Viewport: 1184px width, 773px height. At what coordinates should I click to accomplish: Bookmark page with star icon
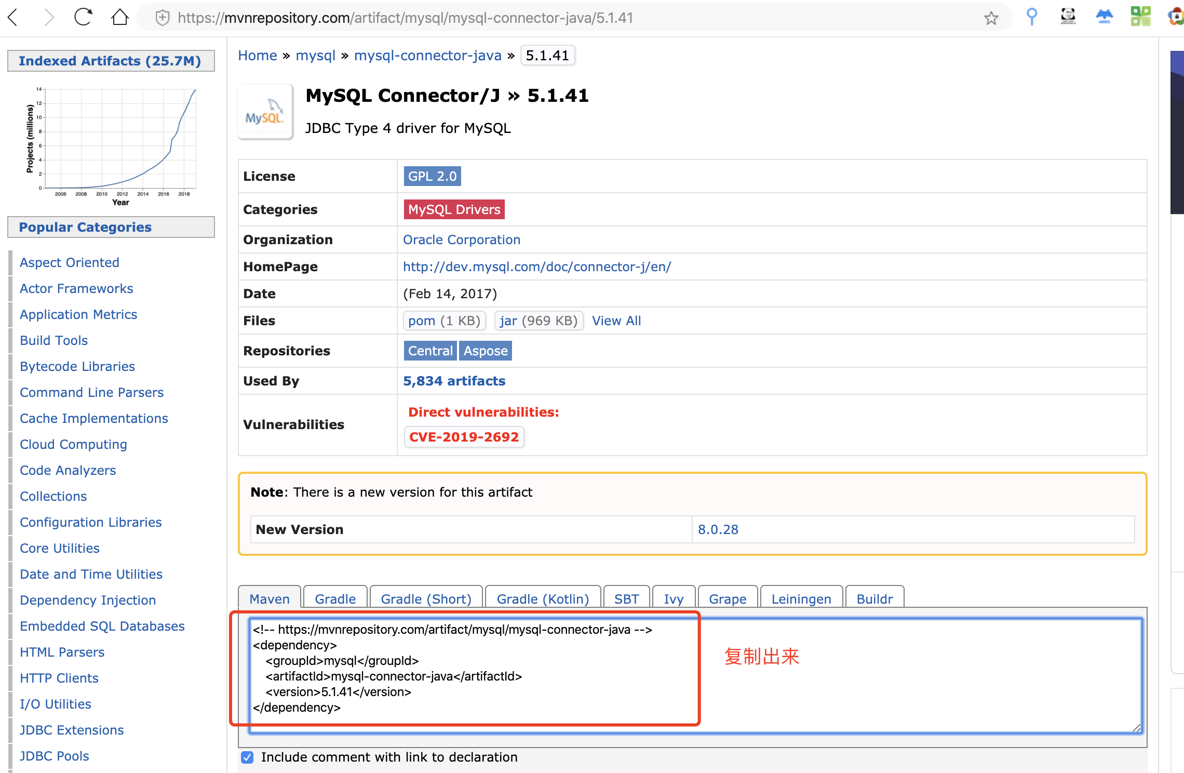991,18
